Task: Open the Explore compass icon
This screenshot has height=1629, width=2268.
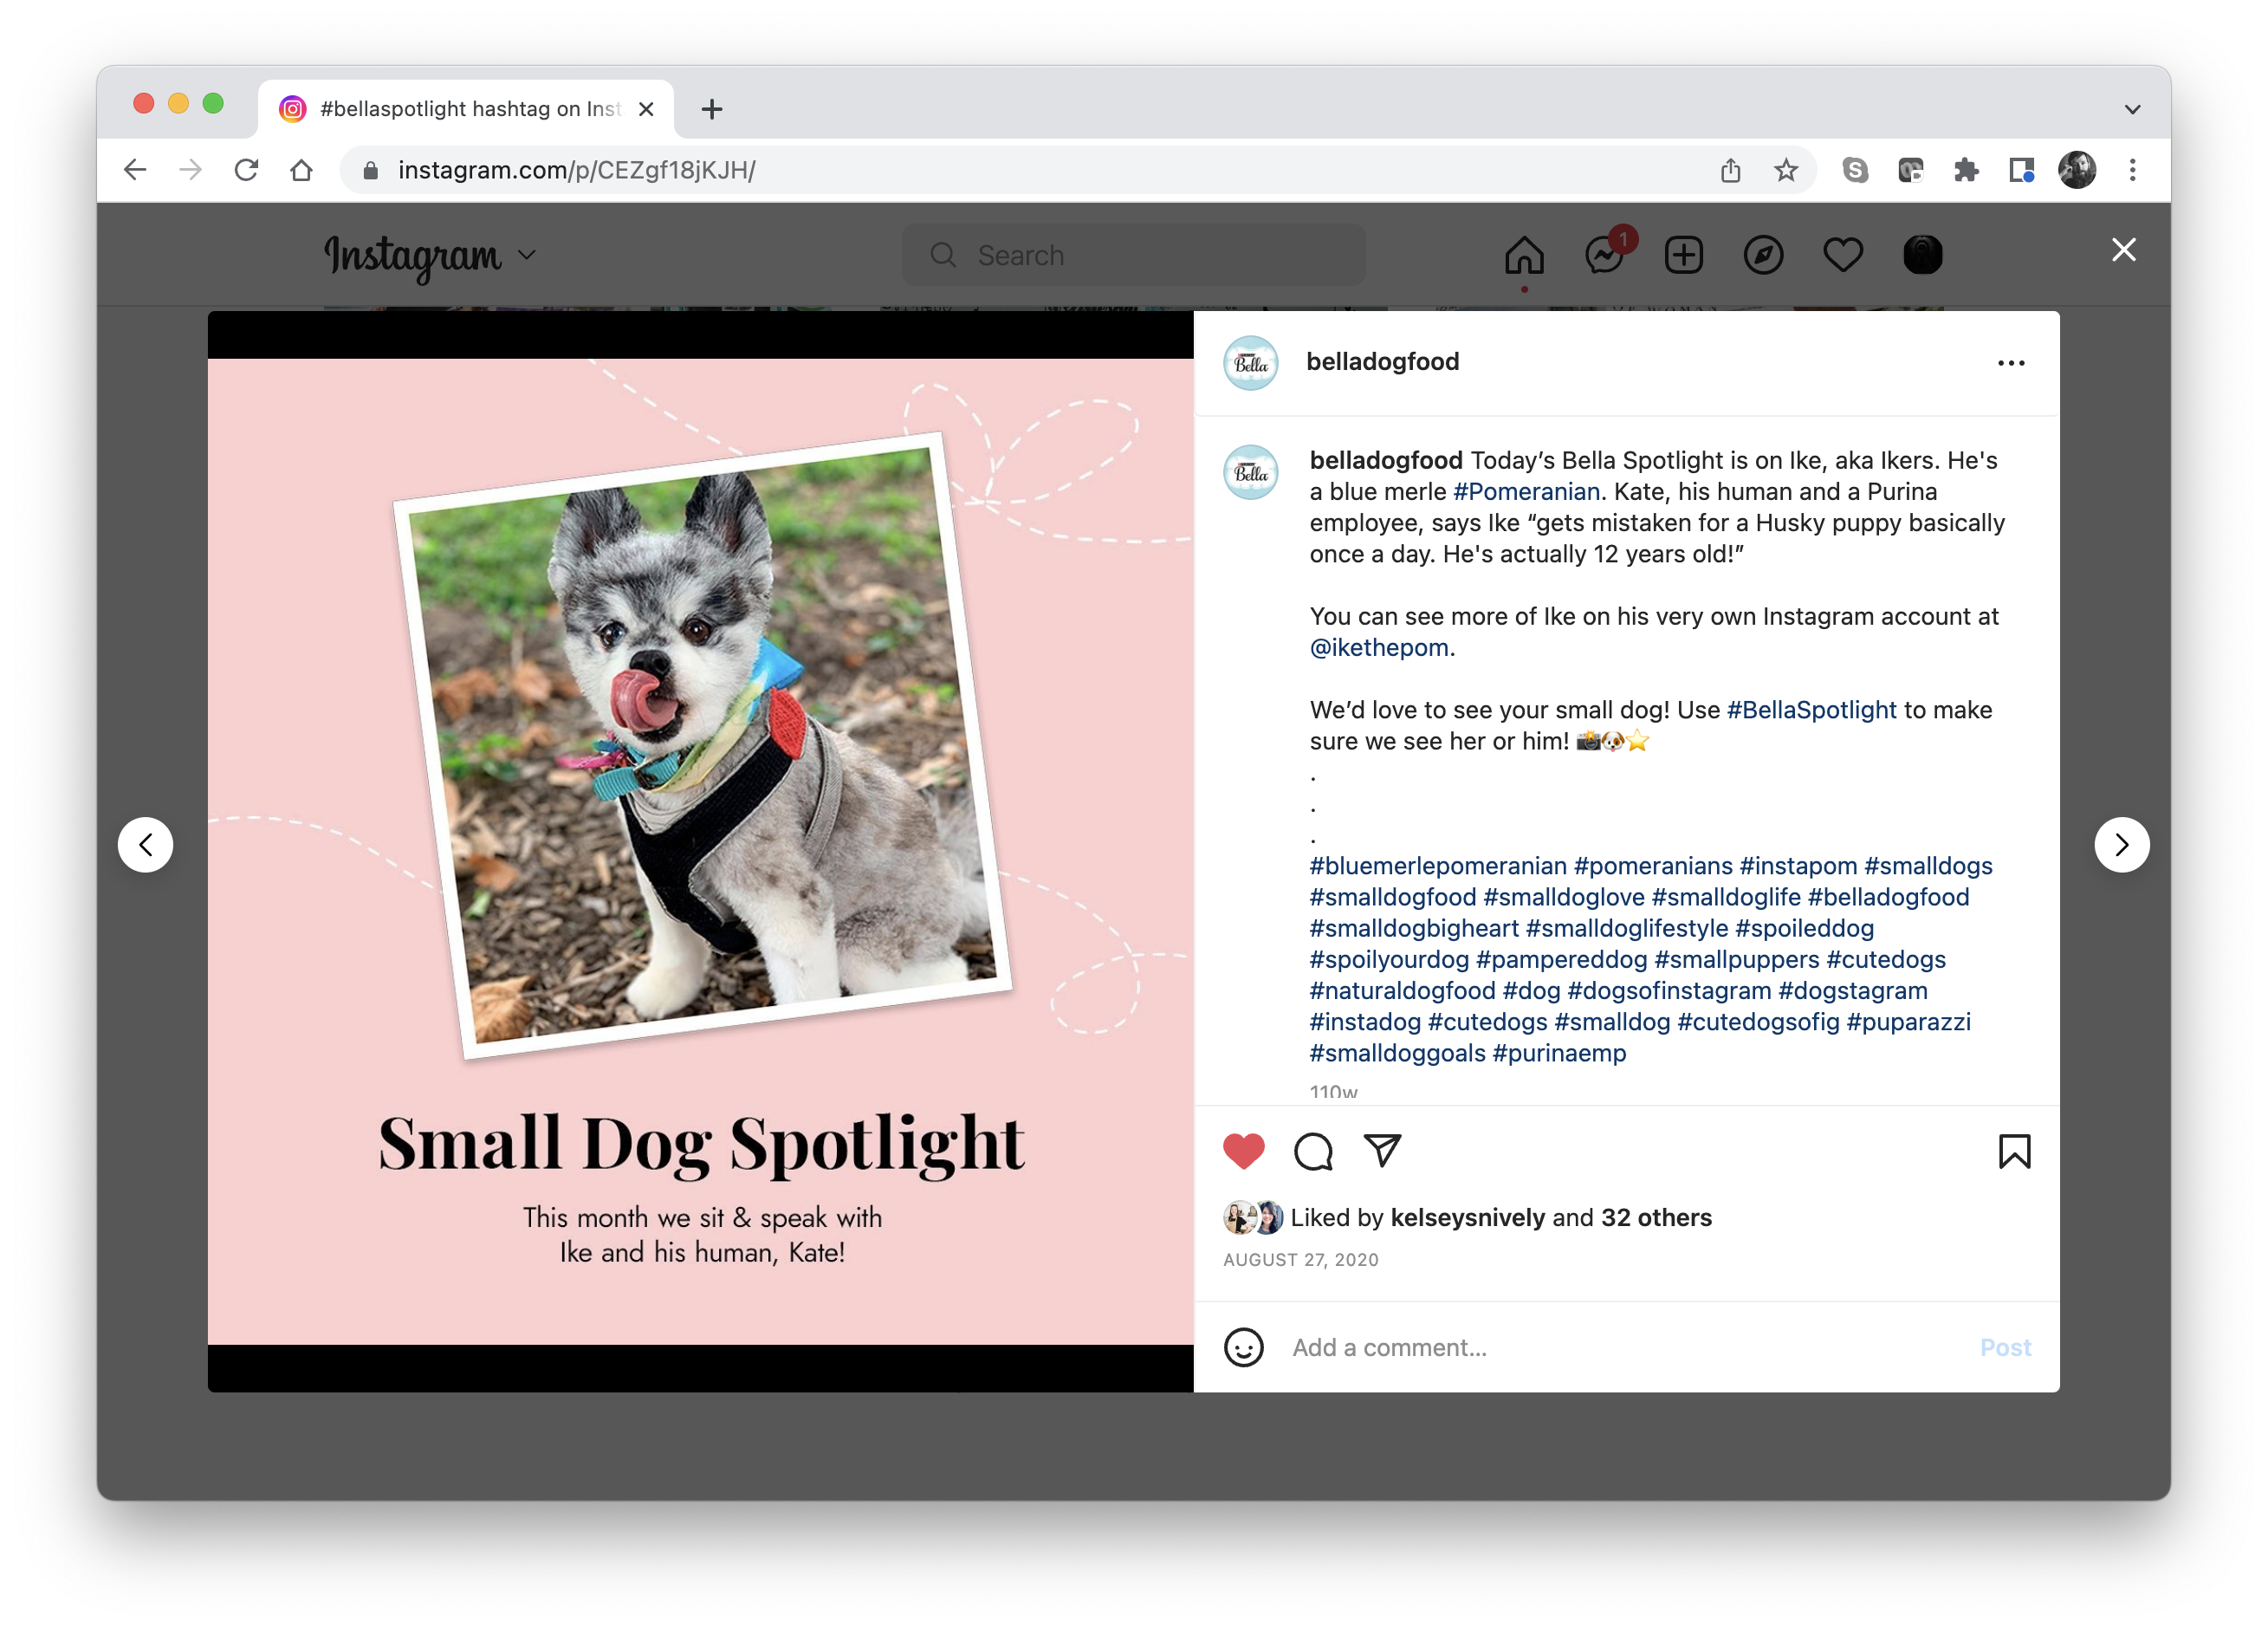Action: click(x=1763, y=255)
